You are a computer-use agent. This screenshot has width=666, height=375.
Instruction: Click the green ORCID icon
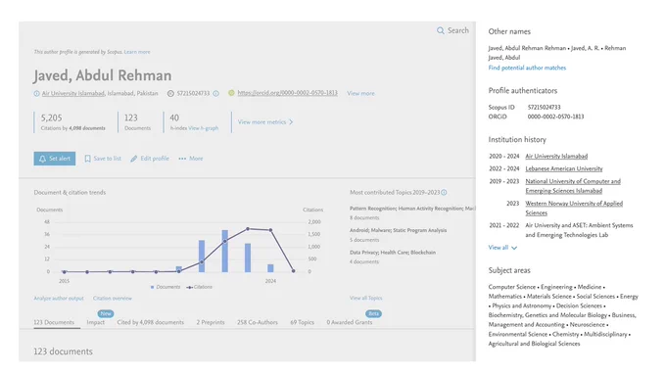point(231,93)
